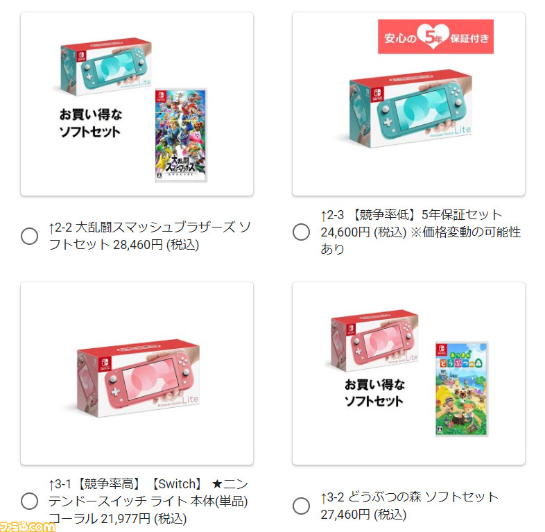
Task: Select the 2-2 Smash Bros software set option
Action: click(x=30, y=236)
